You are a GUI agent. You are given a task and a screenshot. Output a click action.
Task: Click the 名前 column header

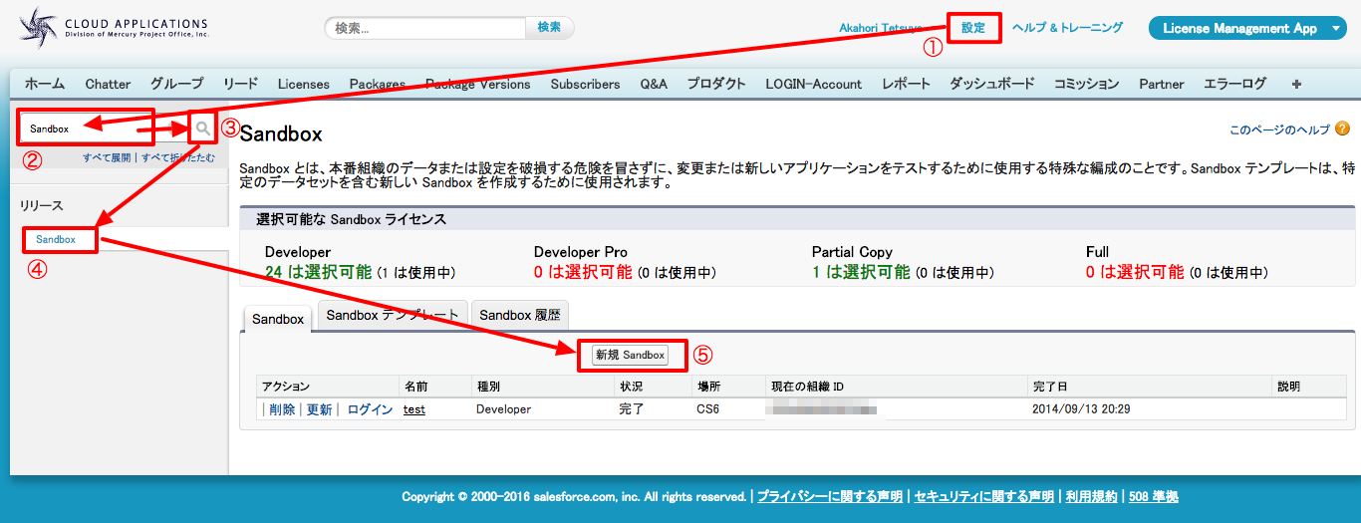(416, 387)
